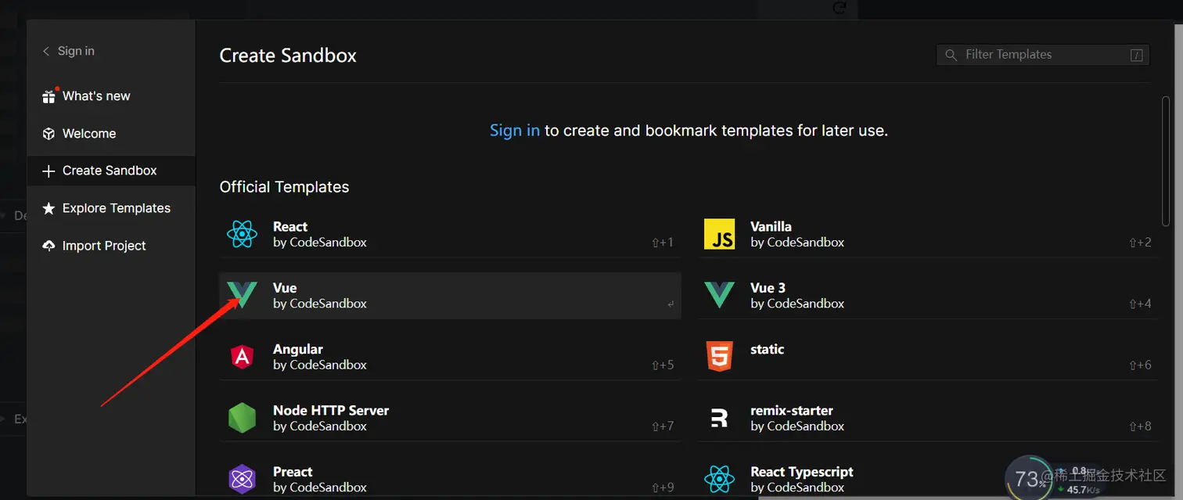The image size is (1183, 500).
Task: Click the ⇧+4 shortcut hint on Vue 3
Action: (x=1140, y=304)
